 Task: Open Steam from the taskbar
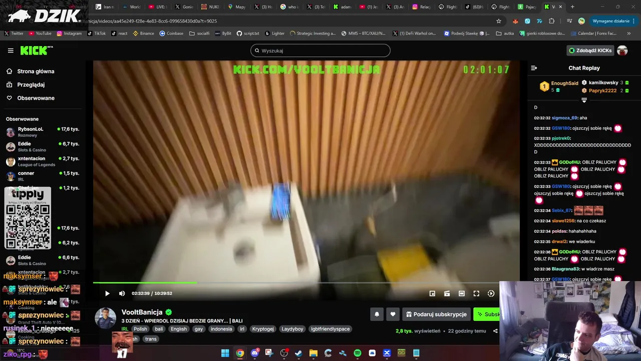point(298,353)
